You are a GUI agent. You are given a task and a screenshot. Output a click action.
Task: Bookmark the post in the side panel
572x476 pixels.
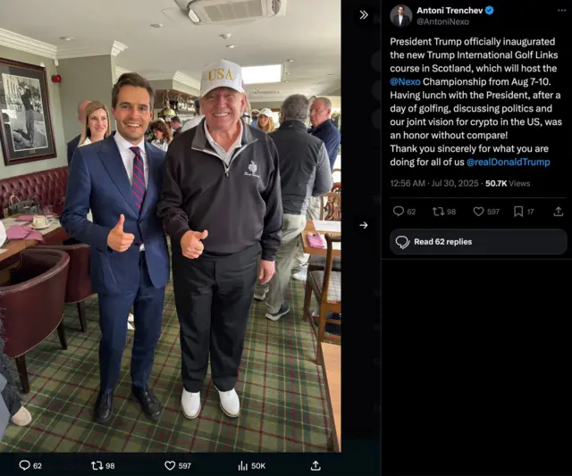point(518,212)
